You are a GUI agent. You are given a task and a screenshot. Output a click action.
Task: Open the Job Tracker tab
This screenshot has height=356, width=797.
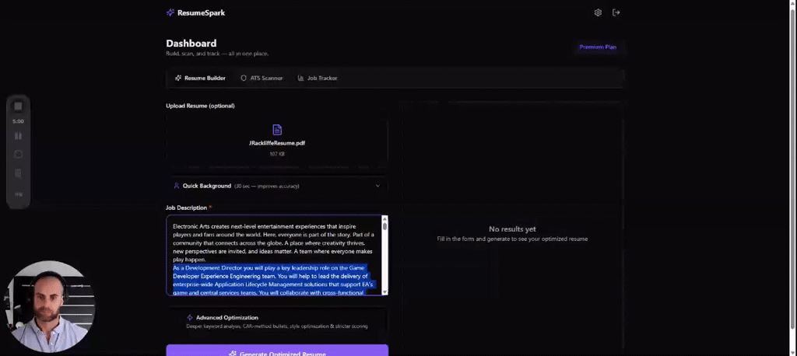tap(317, 79)
